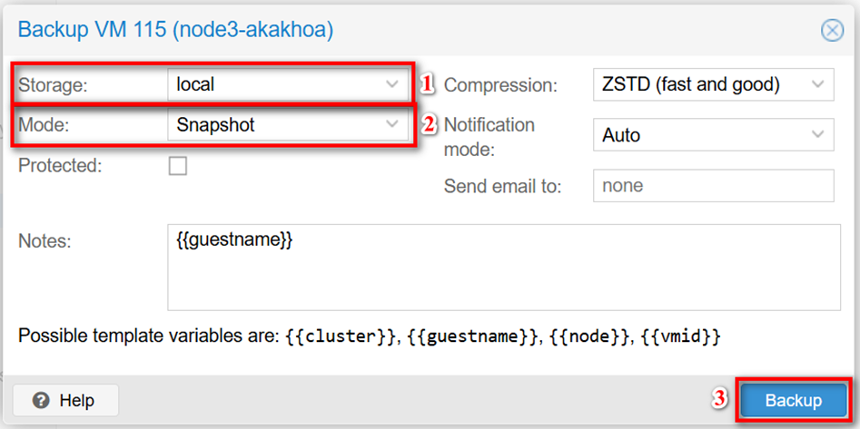Image resolution: width=860 pixels, height=429 pixels.
Task: Click the Send email to label
Action: click(x=503, y=186)
